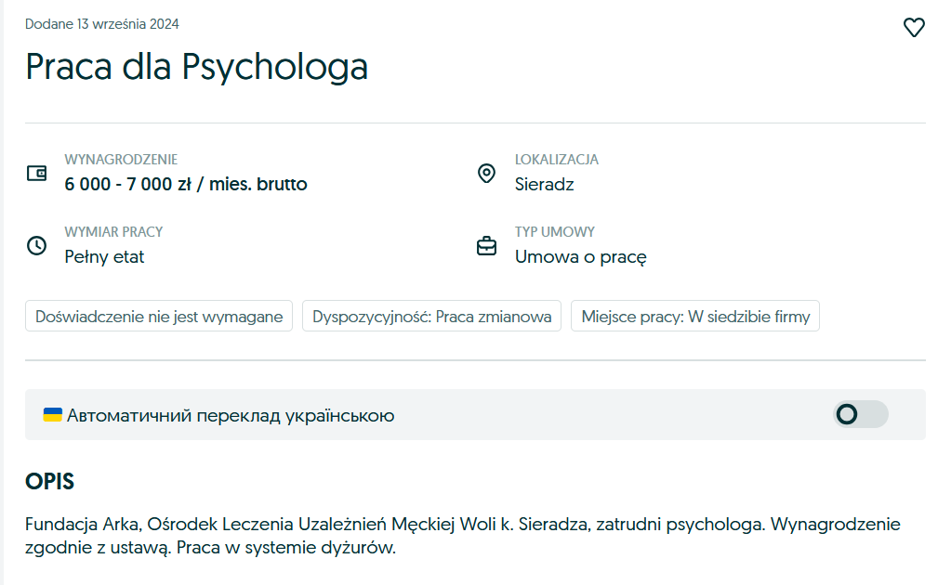Click the Sieradz location text
938x585 pixels.
[x=545, y=184]
